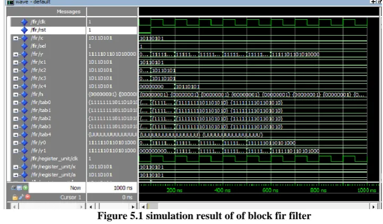Click the diamond icon next to /fir/y
This screenshot has width=383, height=224.
tap(24, 54)
